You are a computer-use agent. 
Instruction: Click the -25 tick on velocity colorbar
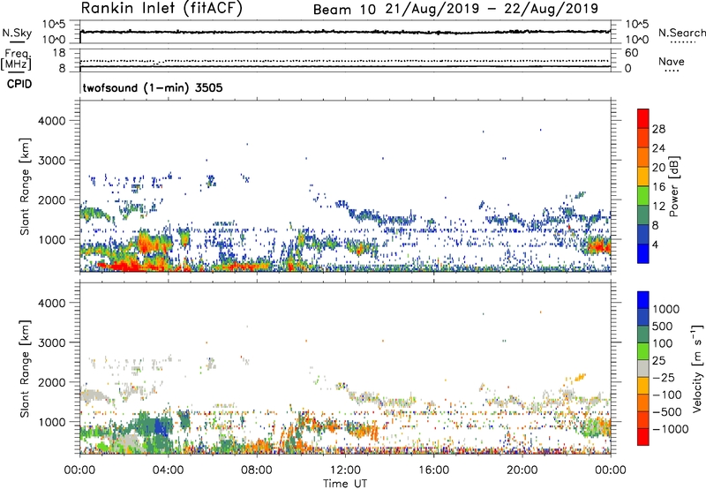[662, 377]
